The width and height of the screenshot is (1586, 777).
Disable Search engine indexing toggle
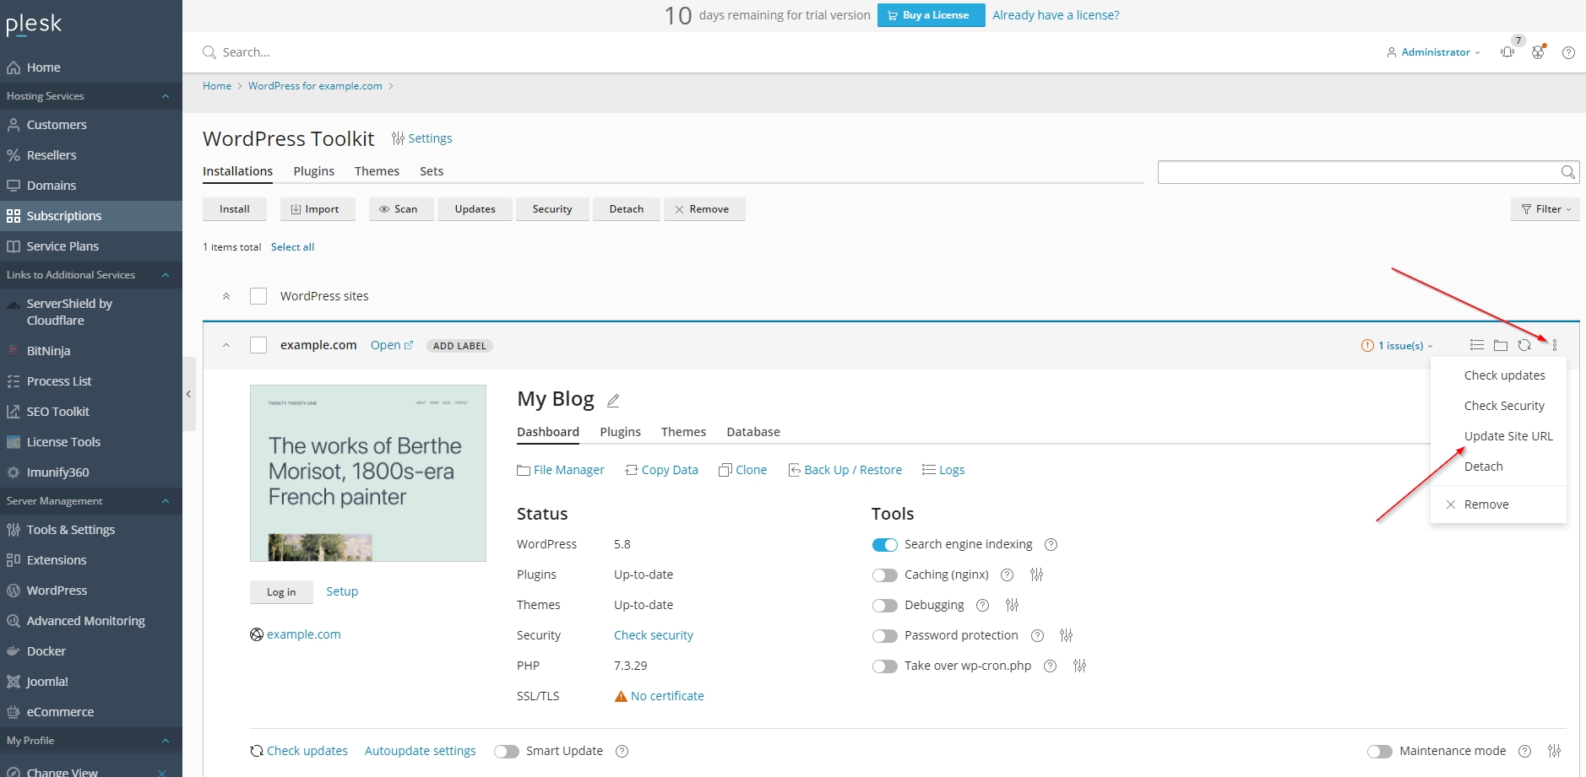[x=885, y=545]
